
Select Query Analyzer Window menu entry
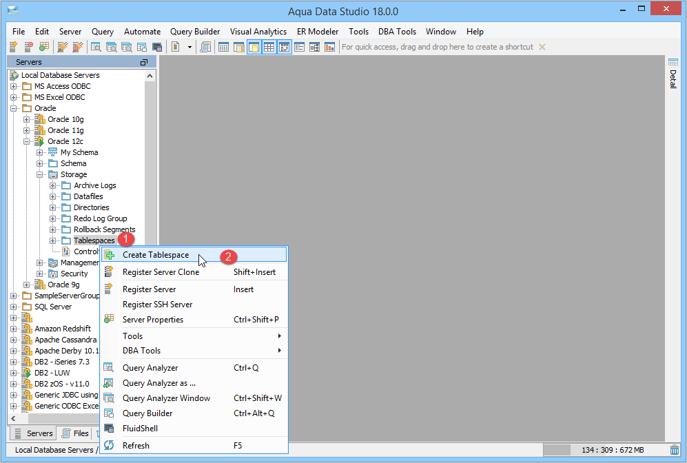tap(194, 398)
